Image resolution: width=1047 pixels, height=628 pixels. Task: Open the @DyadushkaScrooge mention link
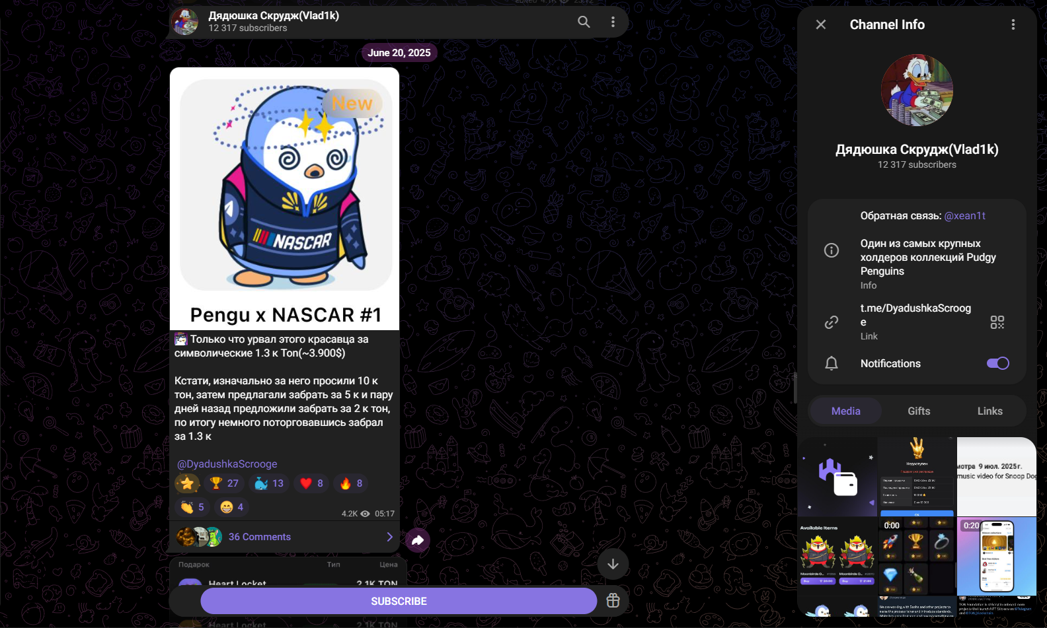227,464
